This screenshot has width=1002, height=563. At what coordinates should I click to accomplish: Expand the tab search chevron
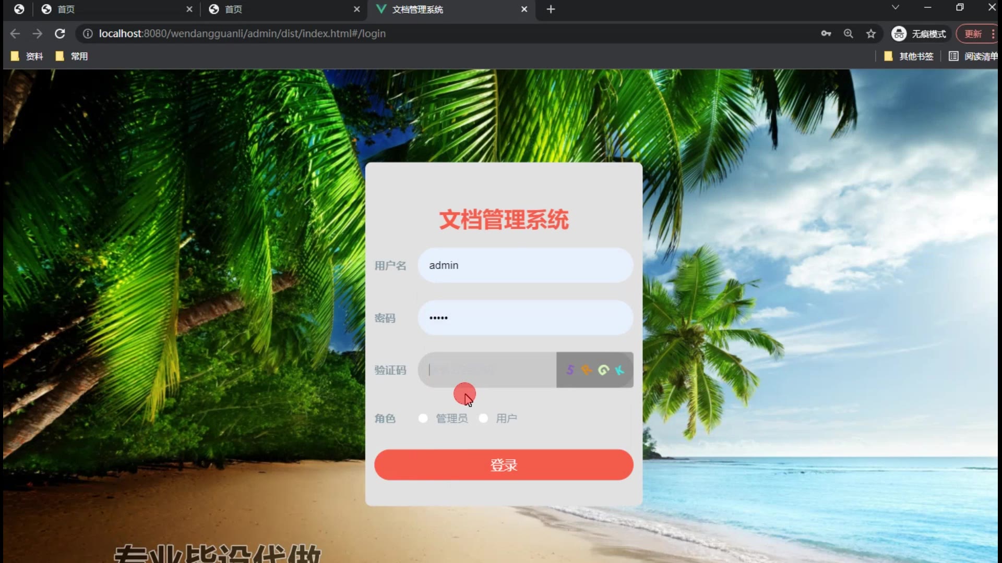point(896,7)
